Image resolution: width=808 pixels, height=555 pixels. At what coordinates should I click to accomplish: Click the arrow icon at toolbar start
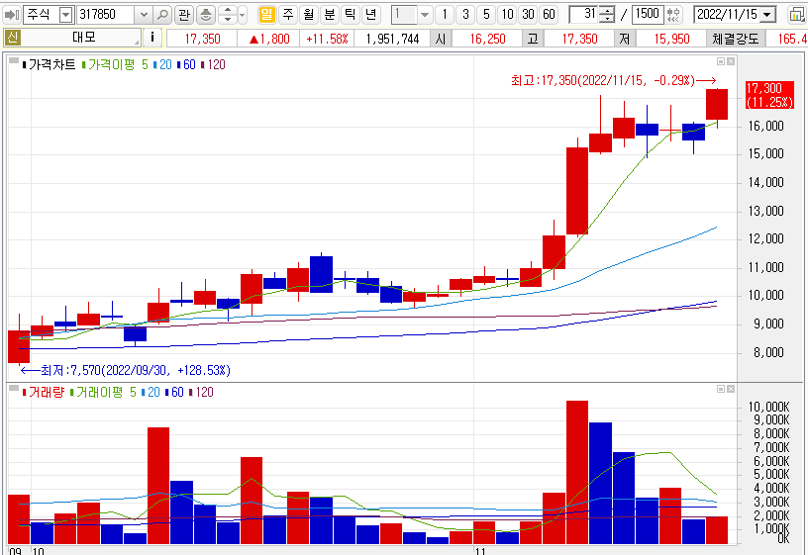coord(11,15)
